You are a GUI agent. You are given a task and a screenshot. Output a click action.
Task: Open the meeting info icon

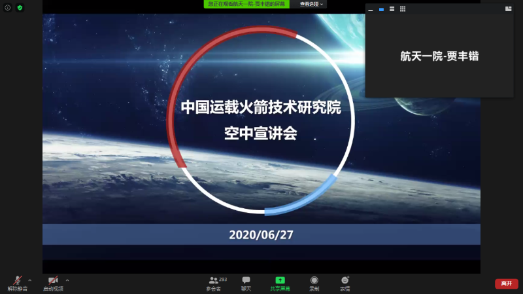pos(8,8)
